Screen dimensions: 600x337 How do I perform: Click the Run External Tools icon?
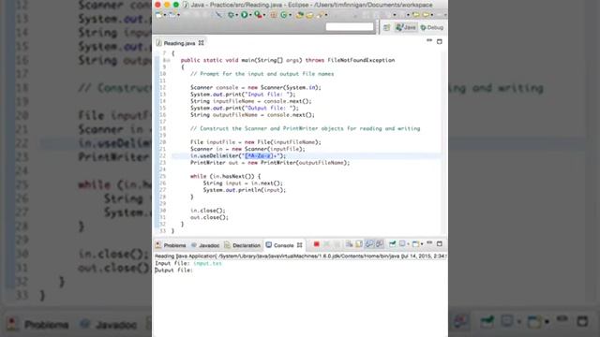259,15
